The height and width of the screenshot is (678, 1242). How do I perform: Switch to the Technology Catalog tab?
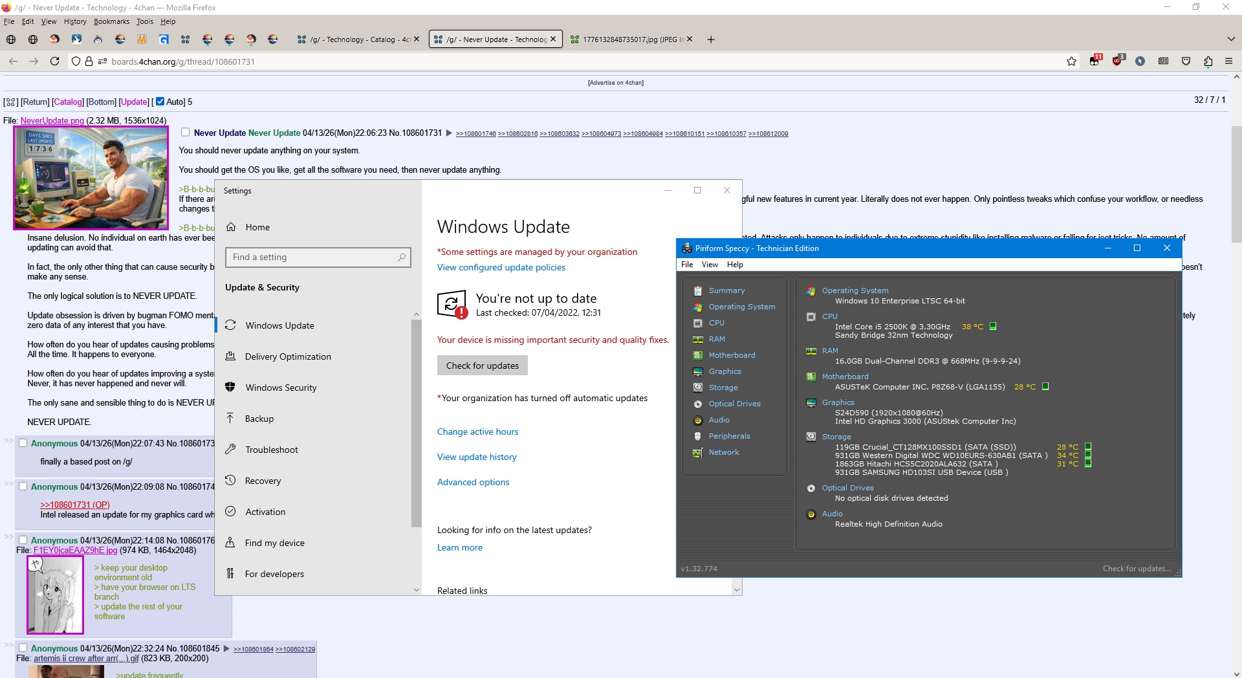(x=358, y=39)
